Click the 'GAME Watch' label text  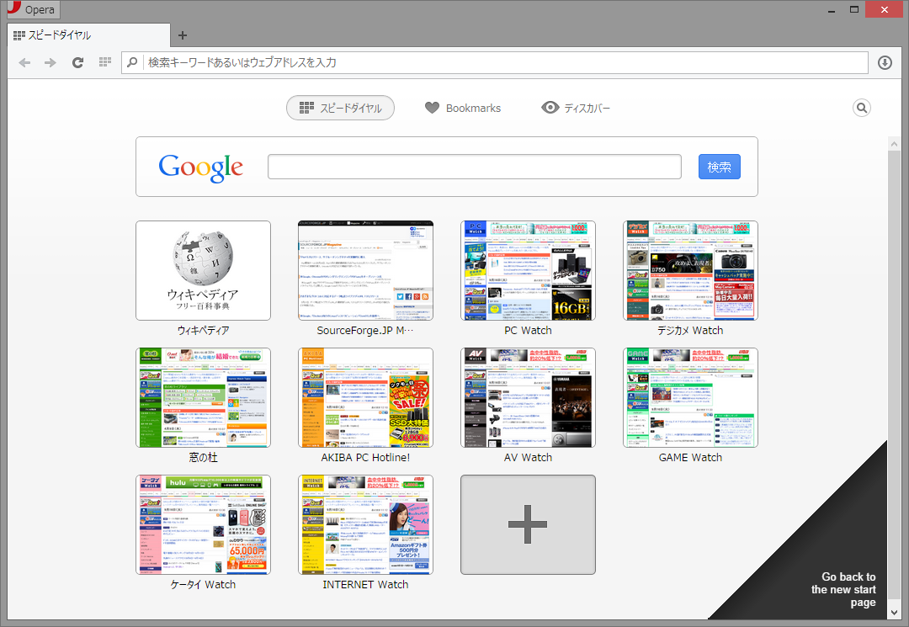tap(690, 457)
